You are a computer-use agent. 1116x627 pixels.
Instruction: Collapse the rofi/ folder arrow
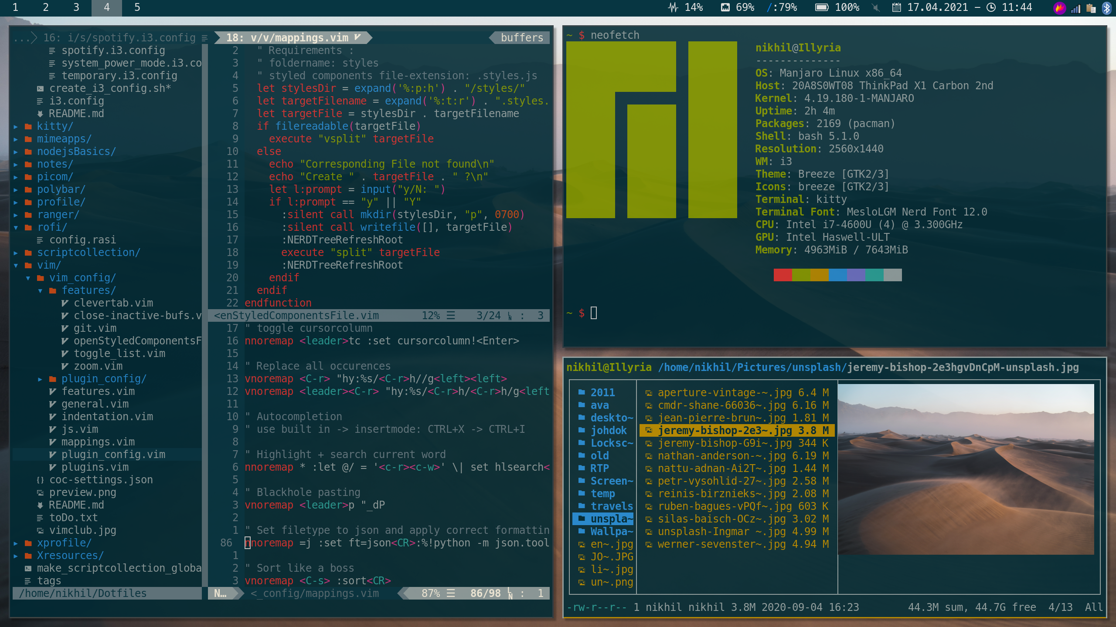[16, 227]
